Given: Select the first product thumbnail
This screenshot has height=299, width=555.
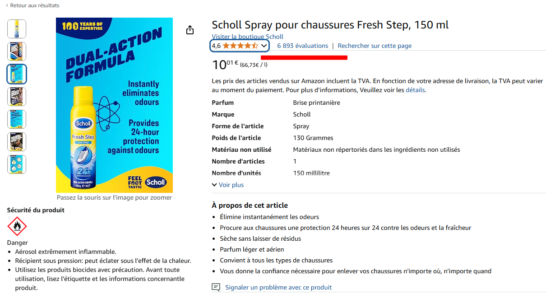Looking at the screenshot, I should 17,29.
